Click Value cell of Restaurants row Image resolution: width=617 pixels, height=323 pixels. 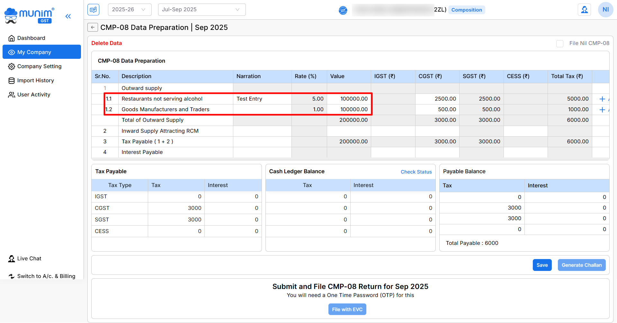click(349, 99)
